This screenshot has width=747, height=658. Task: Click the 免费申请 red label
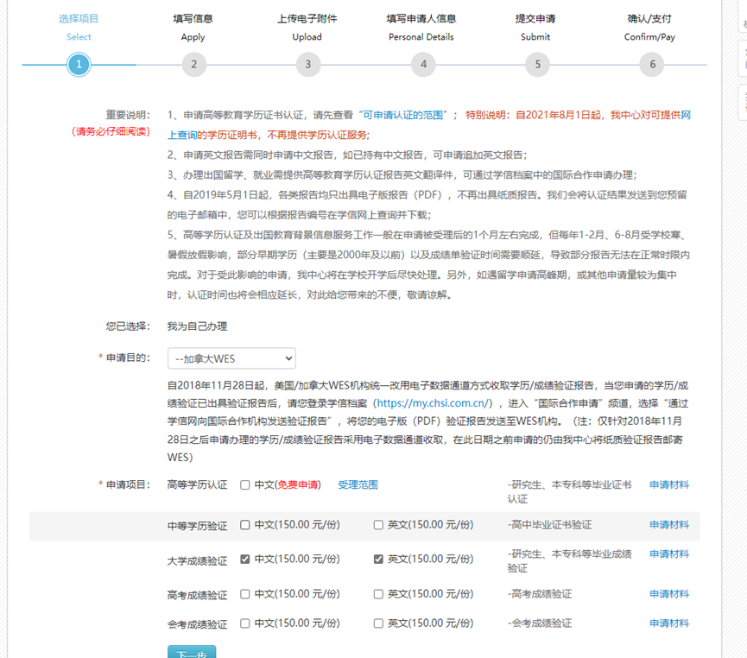tap(298, 485)
